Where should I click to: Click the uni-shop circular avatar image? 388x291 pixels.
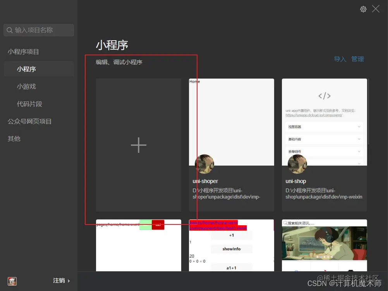[297, 164]
